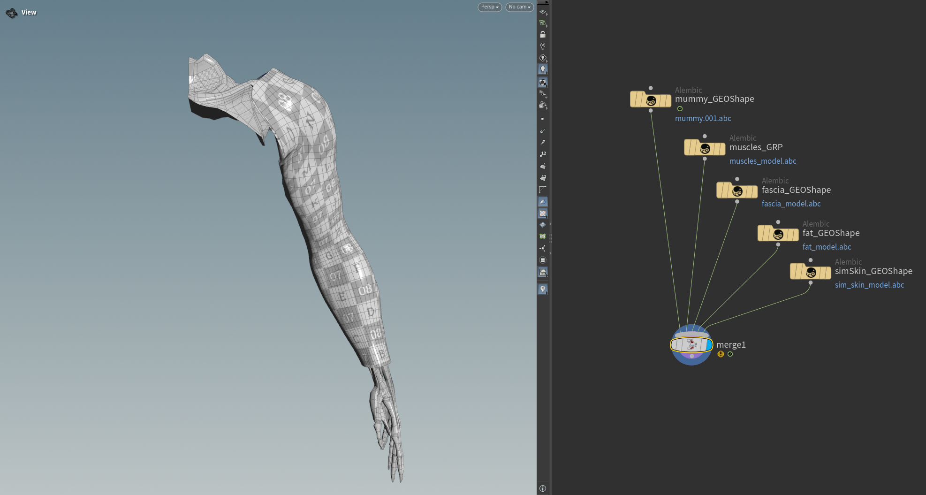Click the primitive numbers display icon
This screenshot has height=495, width=926.
tap(543, 178)
